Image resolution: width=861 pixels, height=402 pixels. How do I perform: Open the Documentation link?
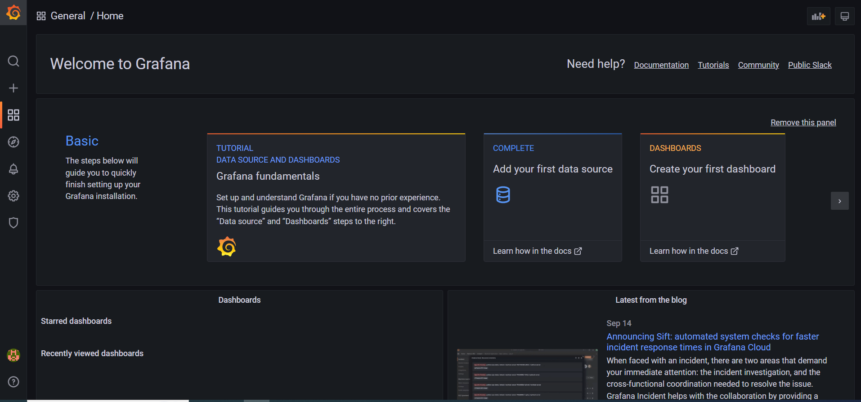(661, 65)
